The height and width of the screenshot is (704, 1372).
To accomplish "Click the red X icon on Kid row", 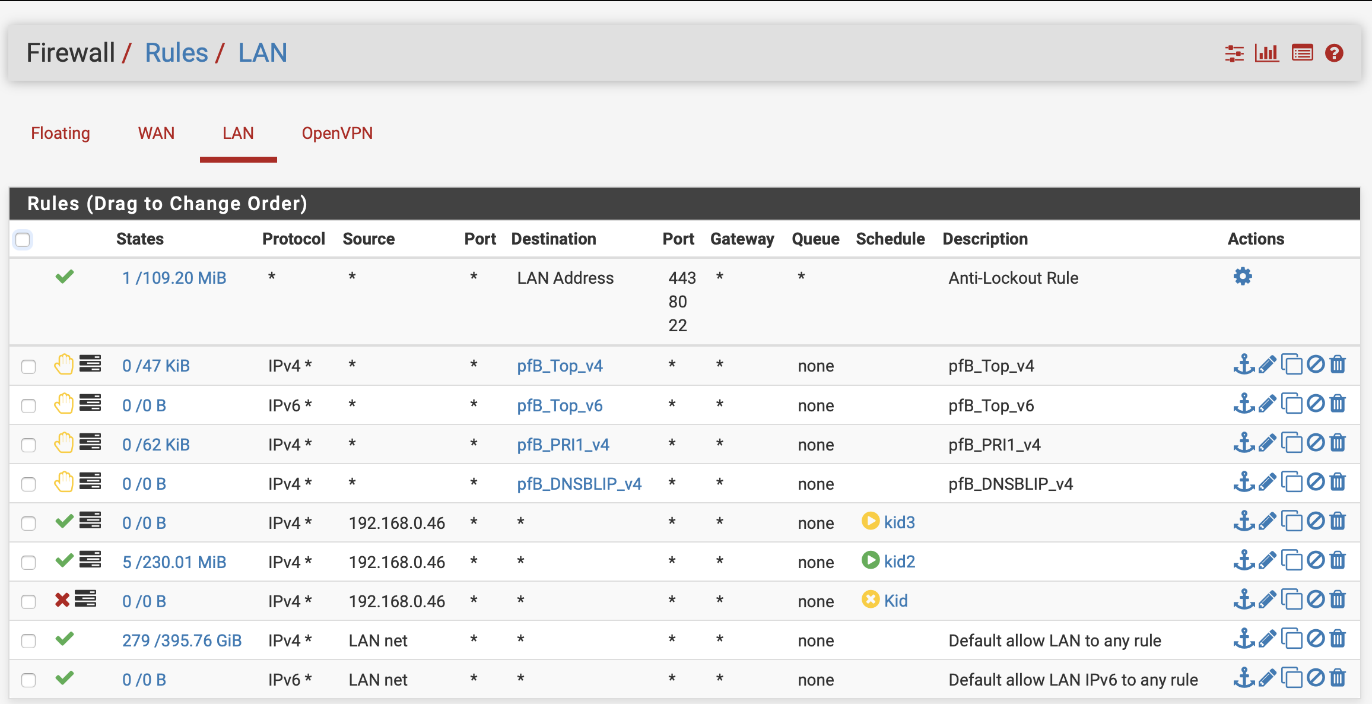I will point(62,600).
